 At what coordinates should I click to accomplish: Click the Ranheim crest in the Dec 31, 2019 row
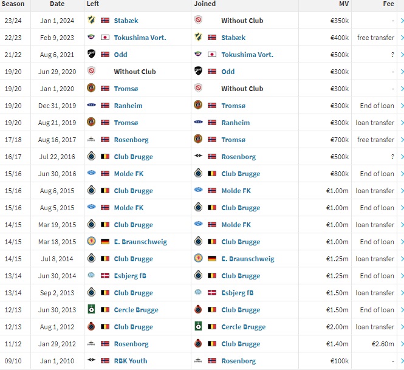(x=92, y=106)
